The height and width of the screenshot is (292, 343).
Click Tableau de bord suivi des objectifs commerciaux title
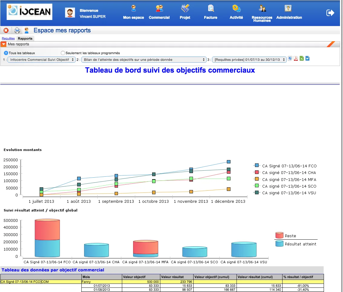pyautogui.click(x=170, y=70)
